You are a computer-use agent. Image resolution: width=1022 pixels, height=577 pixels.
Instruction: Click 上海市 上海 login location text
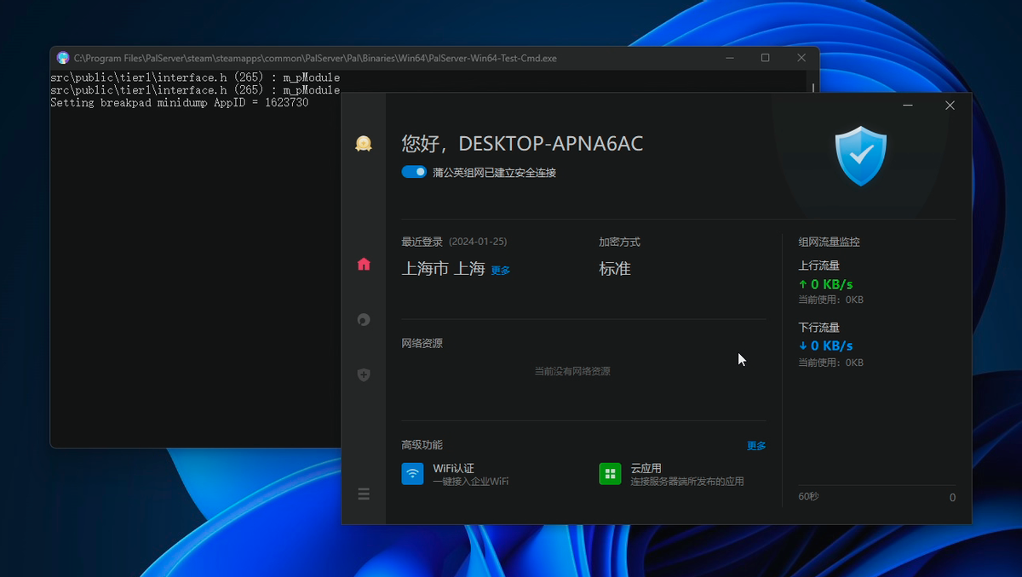pos(443,269)
